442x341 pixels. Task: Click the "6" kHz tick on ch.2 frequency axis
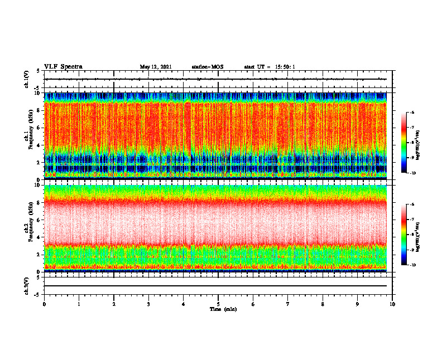(39, 220)
